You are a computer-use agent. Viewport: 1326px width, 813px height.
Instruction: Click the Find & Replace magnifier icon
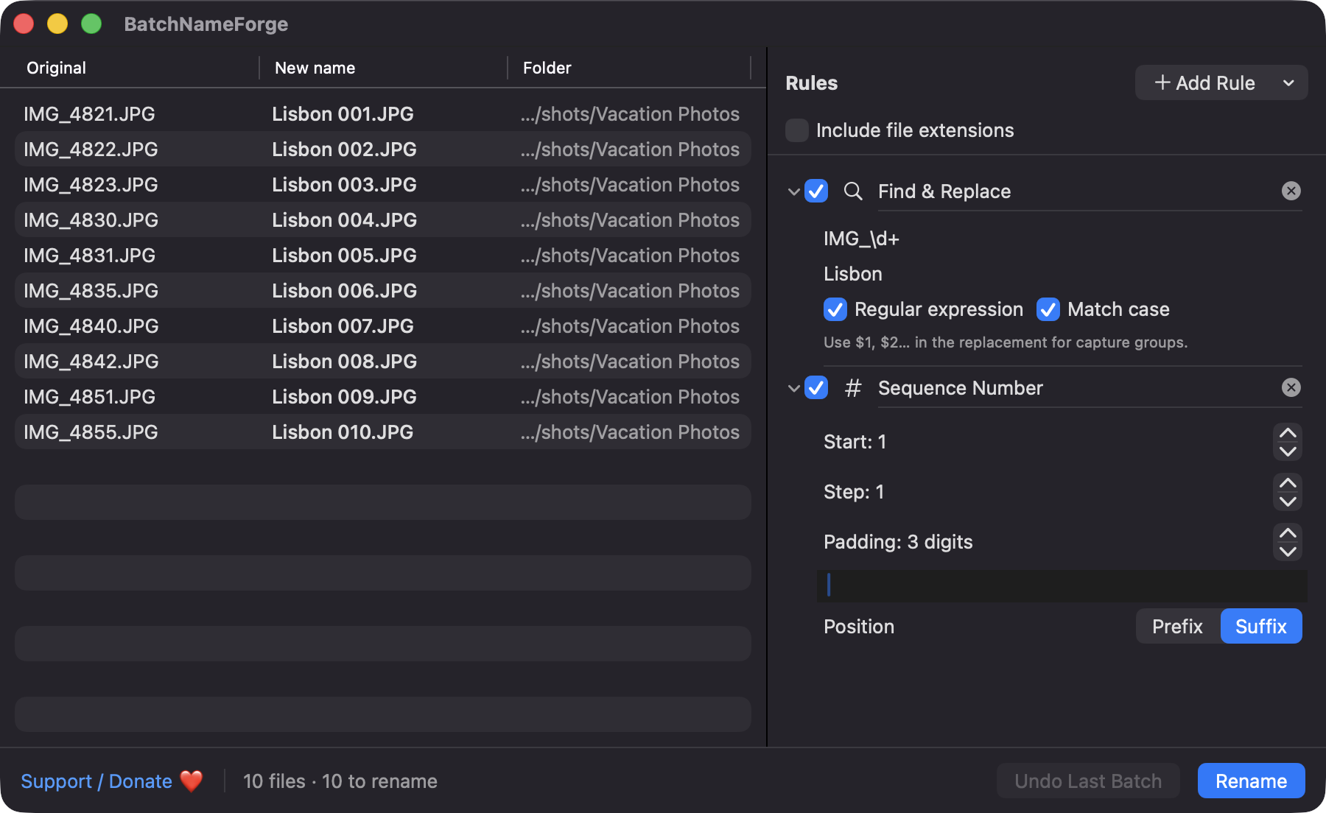[853, 191]
